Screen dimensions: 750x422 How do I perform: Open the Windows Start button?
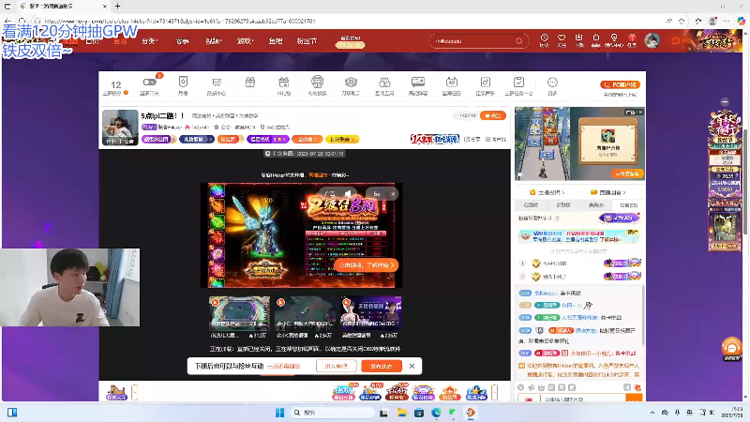point(279,413)
